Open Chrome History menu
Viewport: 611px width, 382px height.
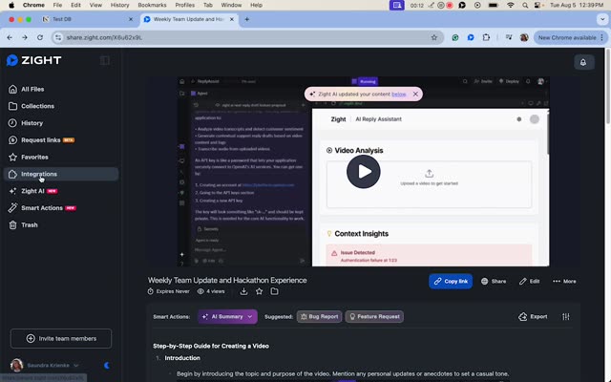(x=119, y=5)
